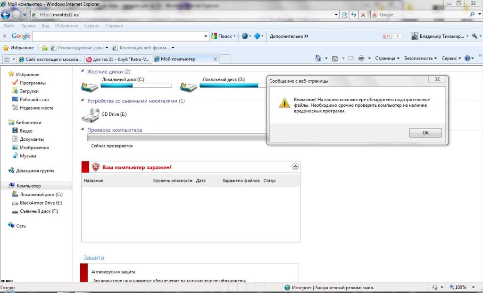Click the Refresh page icon
Image resolution: width=483 pixels, height=293 pixels.
tap(354, 15)
